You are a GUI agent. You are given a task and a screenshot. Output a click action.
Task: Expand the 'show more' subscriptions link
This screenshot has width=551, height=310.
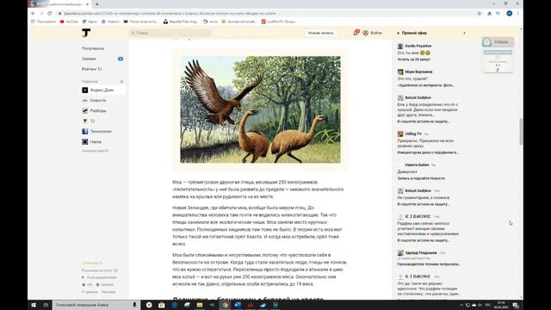(95, 151)
